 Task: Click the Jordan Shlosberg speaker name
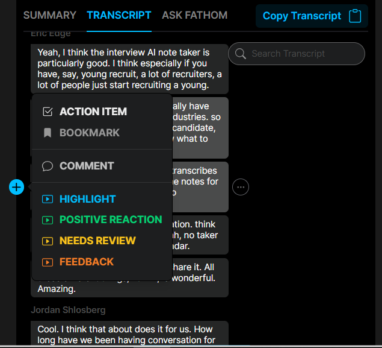(68, 310)
